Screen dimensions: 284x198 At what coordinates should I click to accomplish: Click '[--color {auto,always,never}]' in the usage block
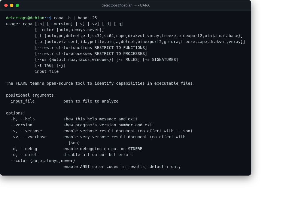click(x=69, y=30)
